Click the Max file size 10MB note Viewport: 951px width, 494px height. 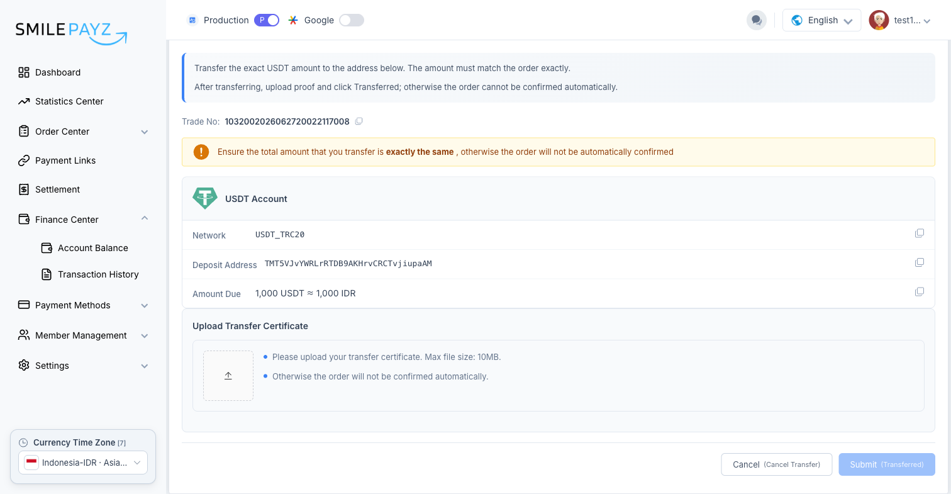387,357
